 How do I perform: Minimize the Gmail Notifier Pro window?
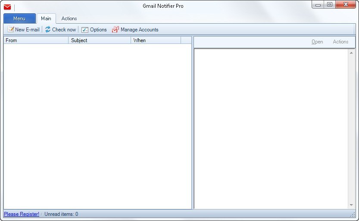(x=318, y=5)
